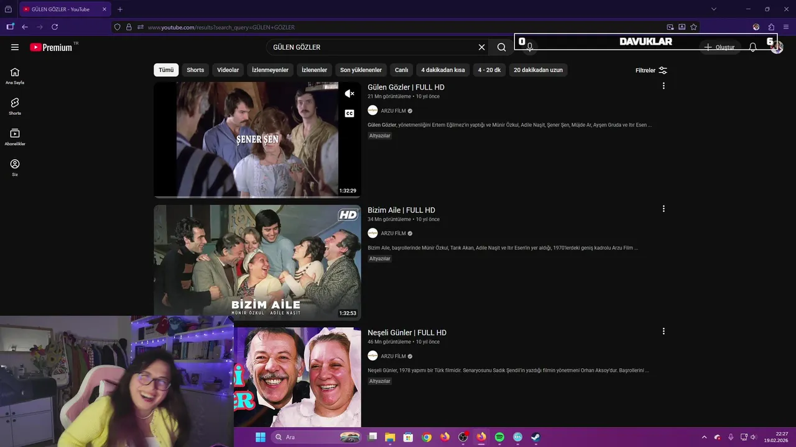Click the Oluştur create button

click(720, 47)
